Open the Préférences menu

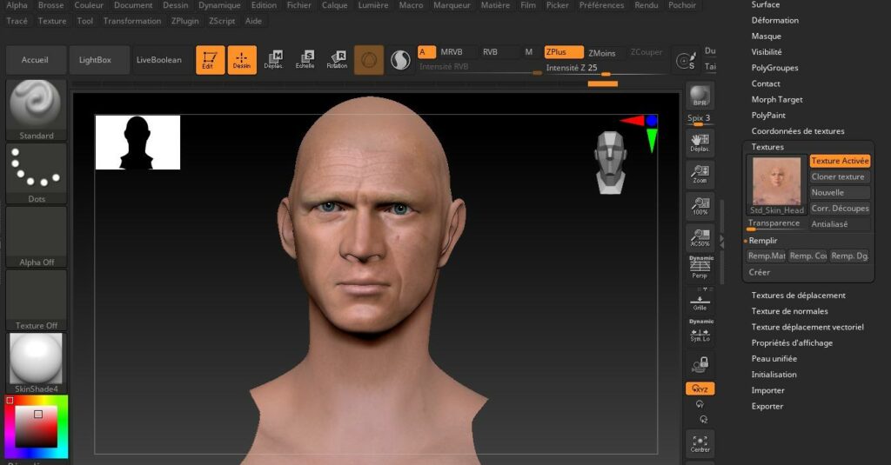[601, 5]
